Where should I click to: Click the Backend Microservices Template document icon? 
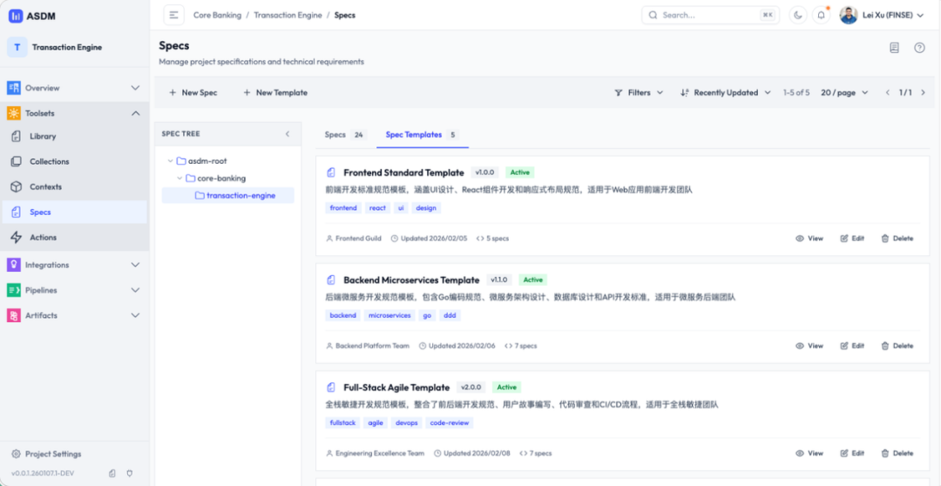pyautogui.click(x=331, y=280)
